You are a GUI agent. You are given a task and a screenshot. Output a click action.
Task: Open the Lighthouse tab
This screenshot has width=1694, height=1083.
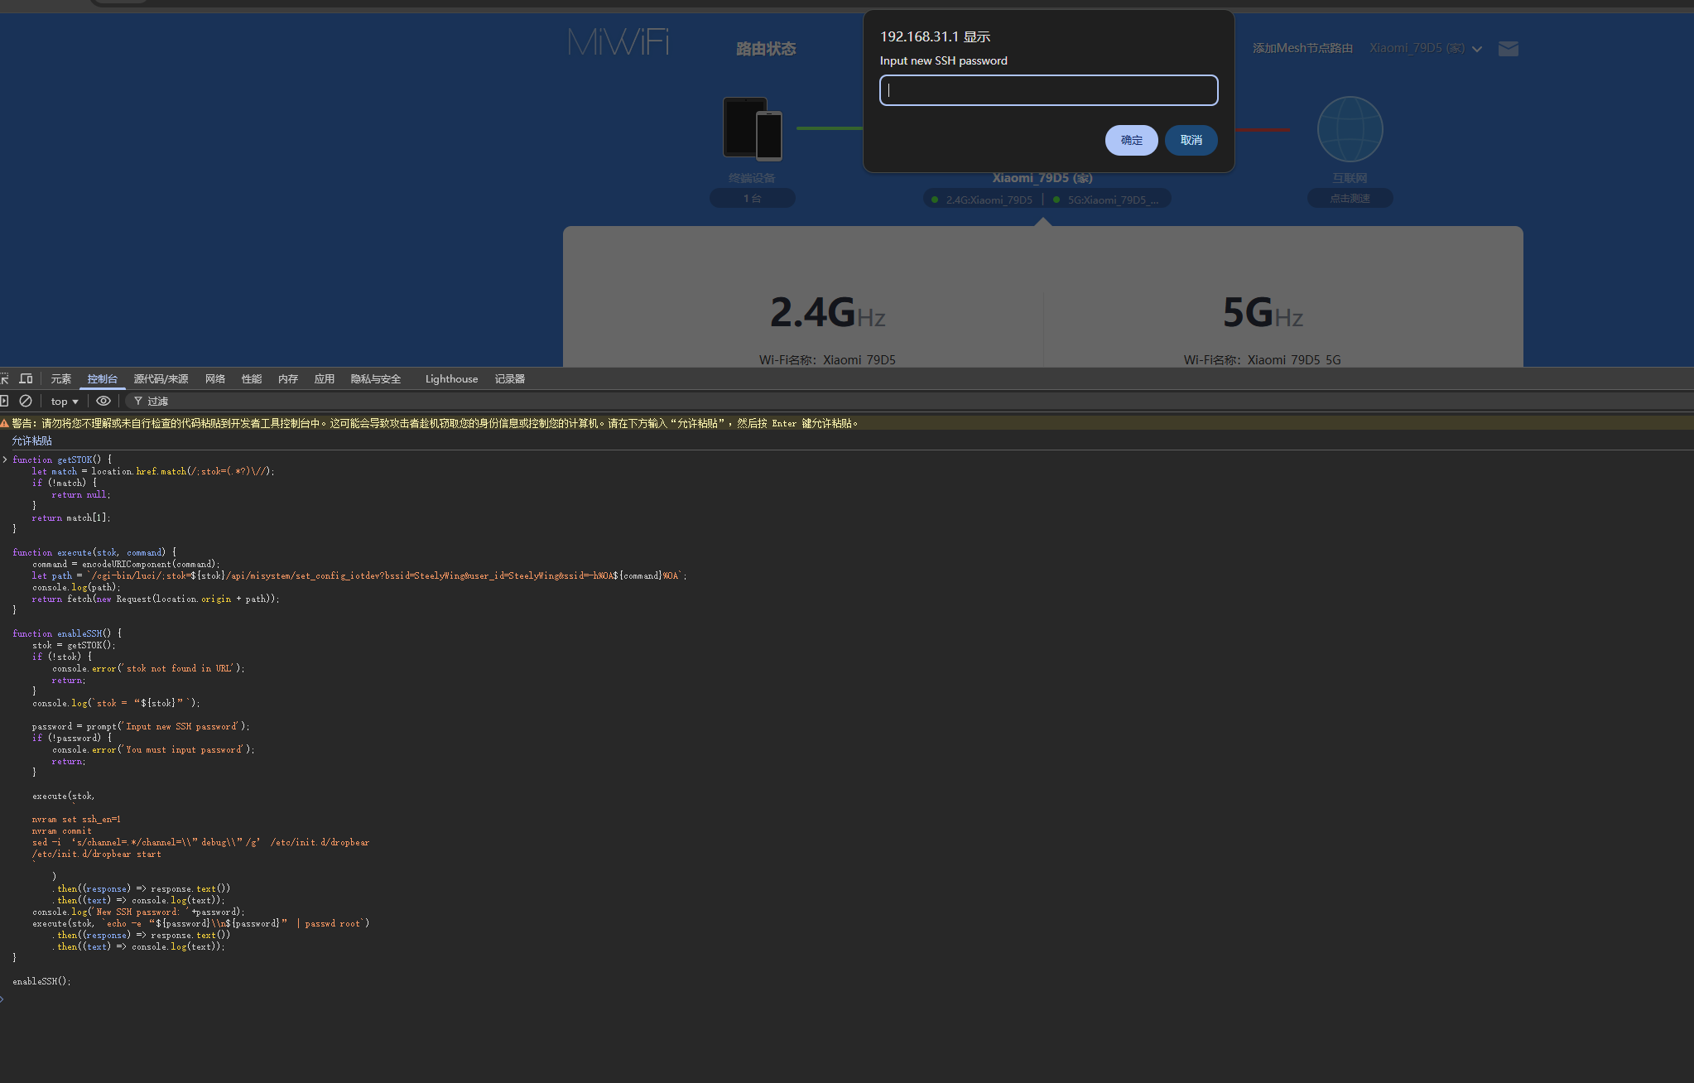coord(451,379)
